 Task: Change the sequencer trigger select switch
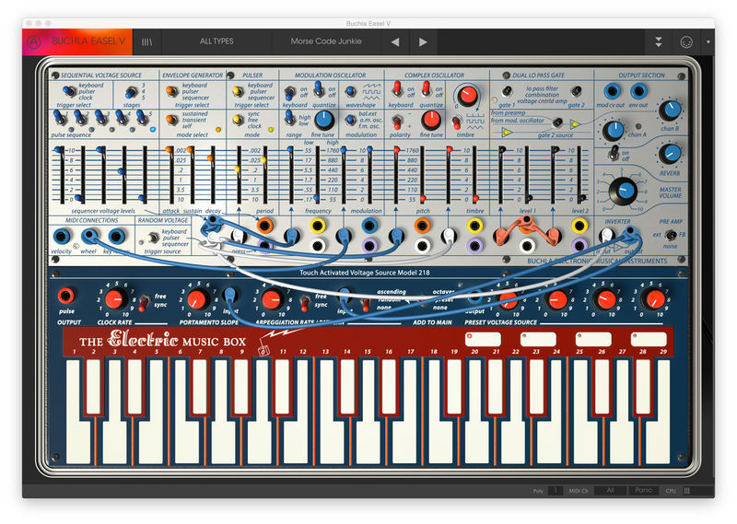coord(70,90)
